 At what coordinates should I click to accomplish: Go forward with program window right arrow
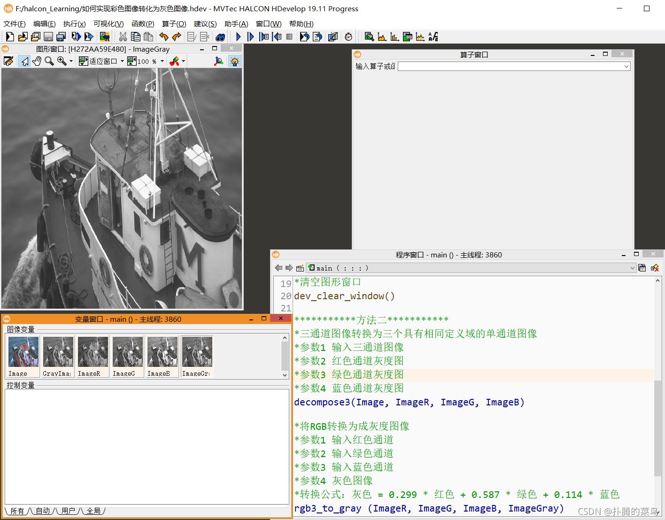[289, 268]
